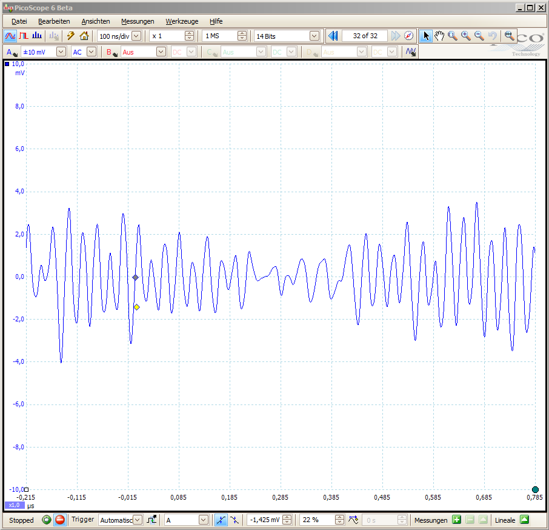The height and width of the screenshot is (530, 549).
Task: Open Channel A AC coupling dropdown
Action: pyautogui.click(x=91, y=52)
